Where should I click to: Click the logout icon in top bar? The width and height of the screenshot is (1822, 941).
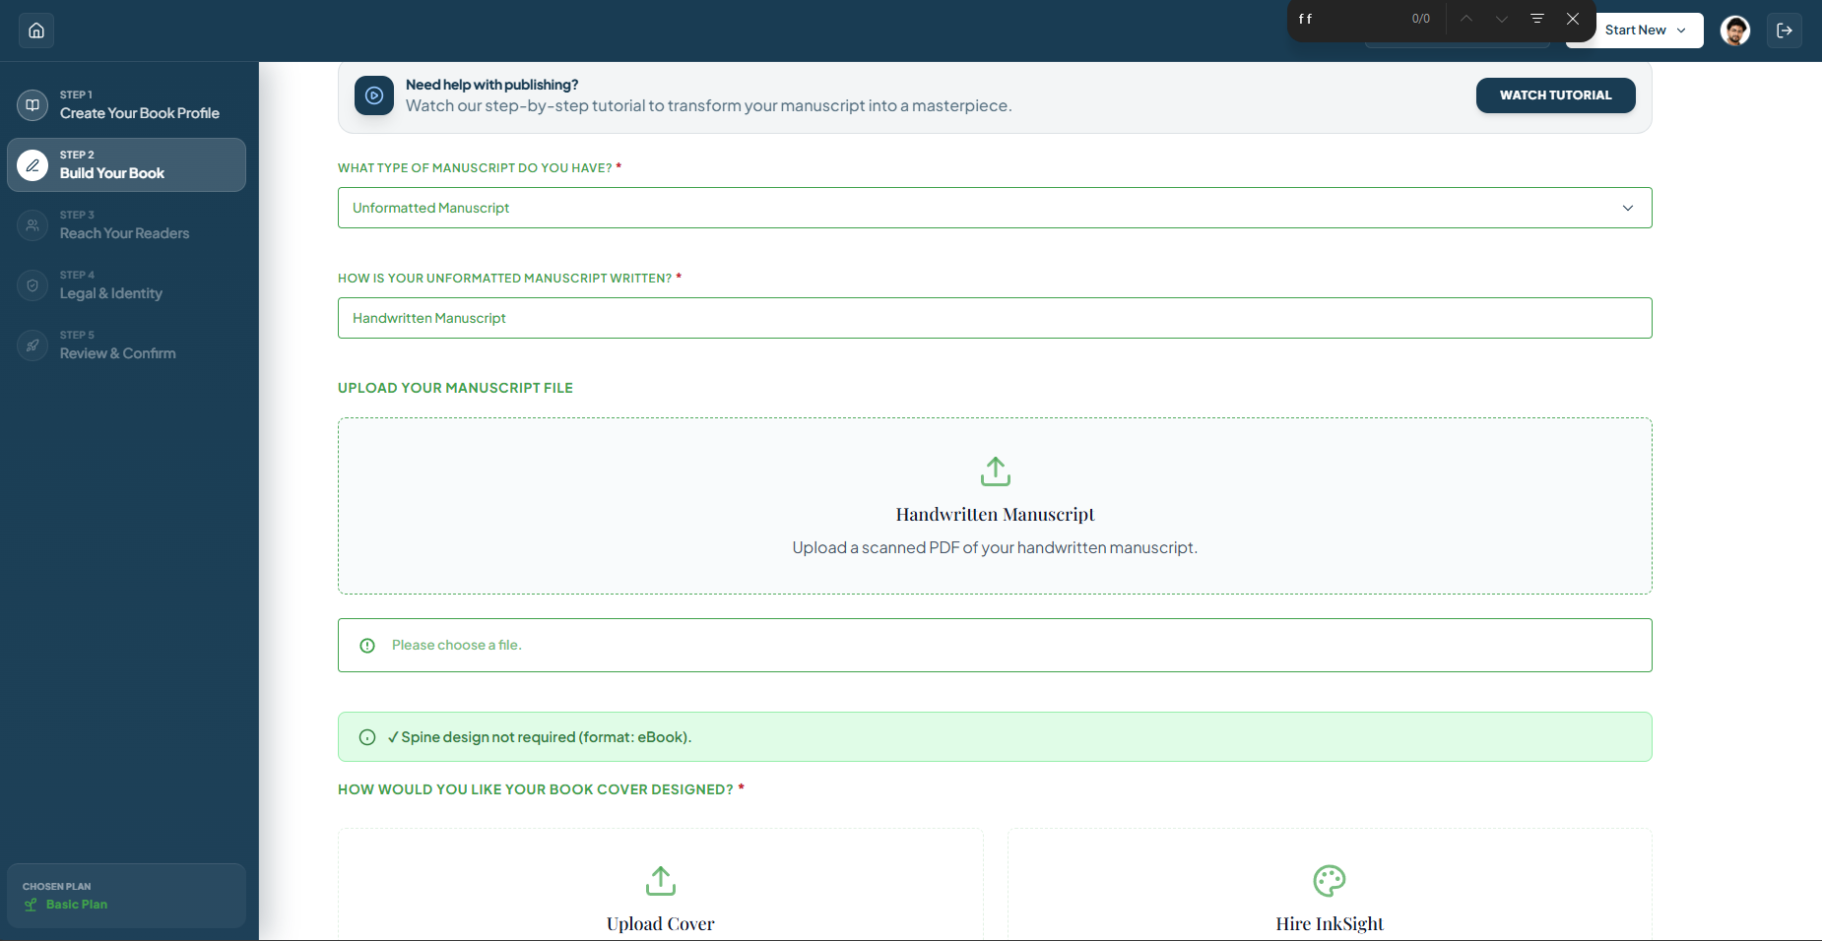tap(1785, 31)
